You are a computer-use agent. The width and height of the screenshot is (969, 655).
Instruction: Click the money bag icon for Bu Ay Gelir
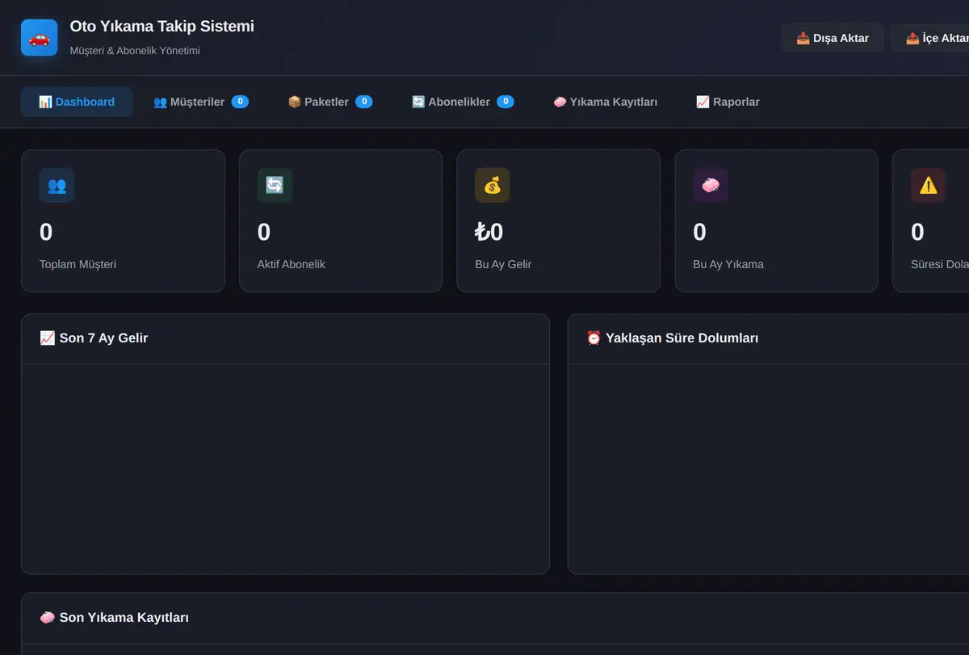click(x=493, y=185)
